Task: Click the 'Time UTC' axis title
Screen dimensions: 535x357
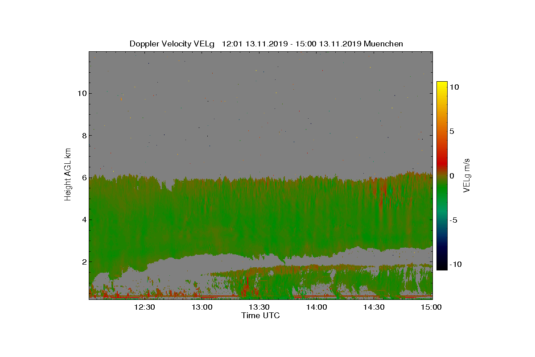Action: click(261, 315)
